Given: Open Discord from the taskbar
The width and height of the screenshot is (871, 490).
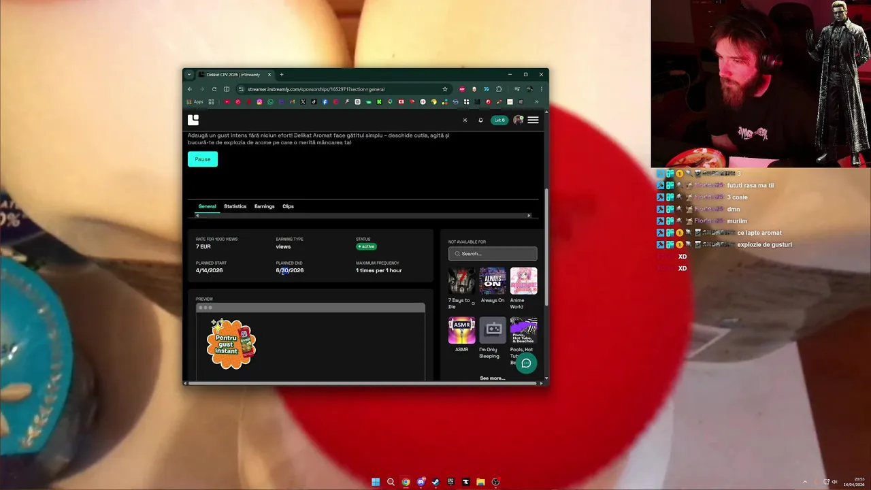Looking at the screenshot, I should [421, 482].
